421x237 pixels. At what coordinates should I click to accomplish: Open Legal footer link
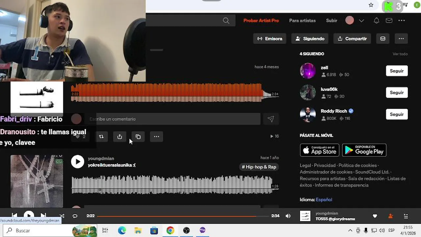(305, 165)
